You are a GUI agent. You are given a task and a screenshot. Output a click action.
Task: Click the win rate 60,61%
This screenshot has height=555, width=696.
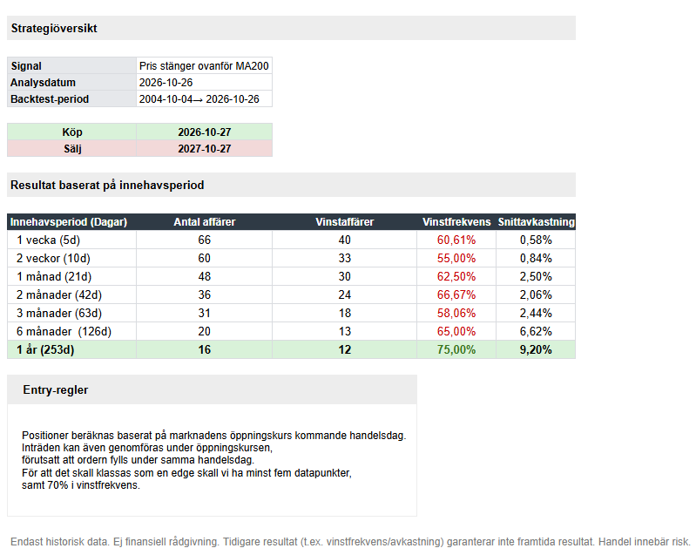point(456,240)
